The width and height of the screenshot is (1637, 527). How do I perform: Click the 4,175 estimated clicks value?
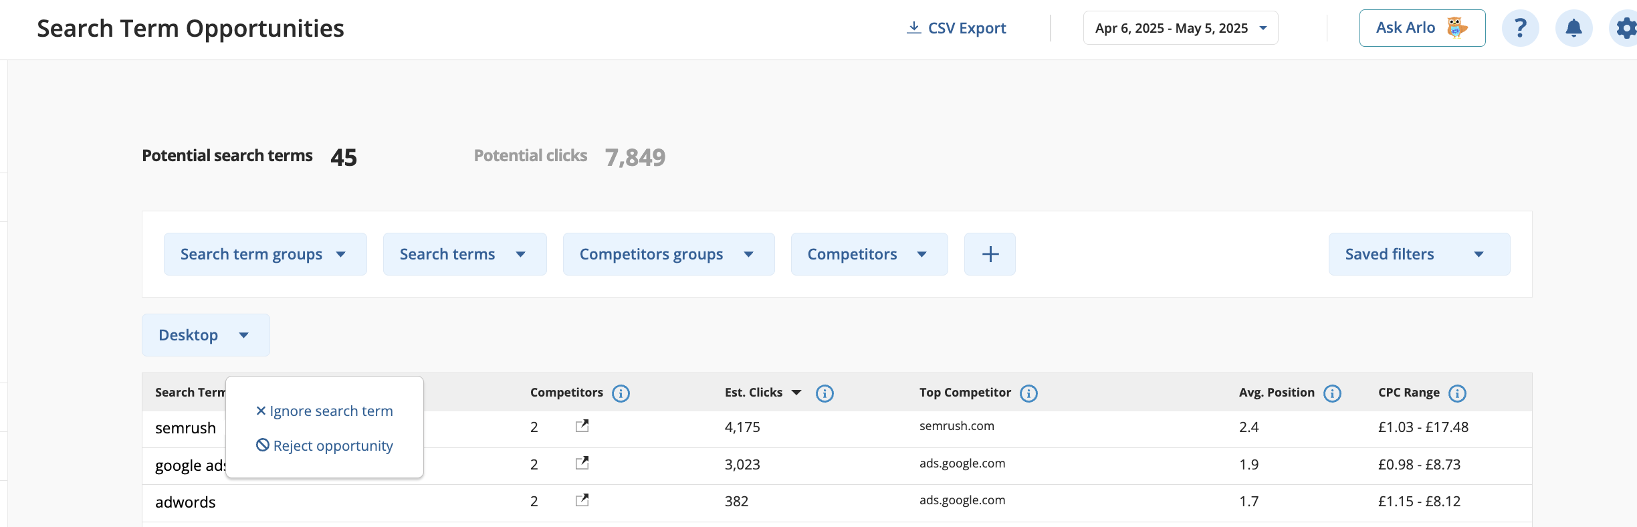tap(742, 427)
